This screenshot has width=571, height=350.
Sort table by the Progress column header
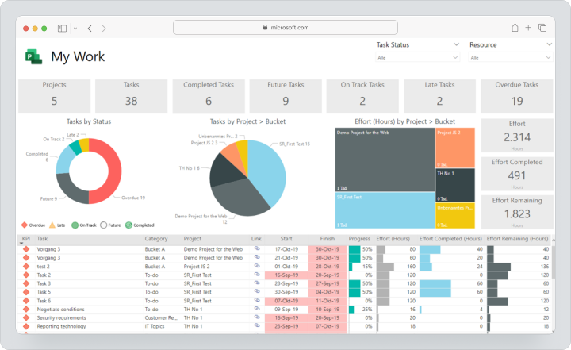359,238
